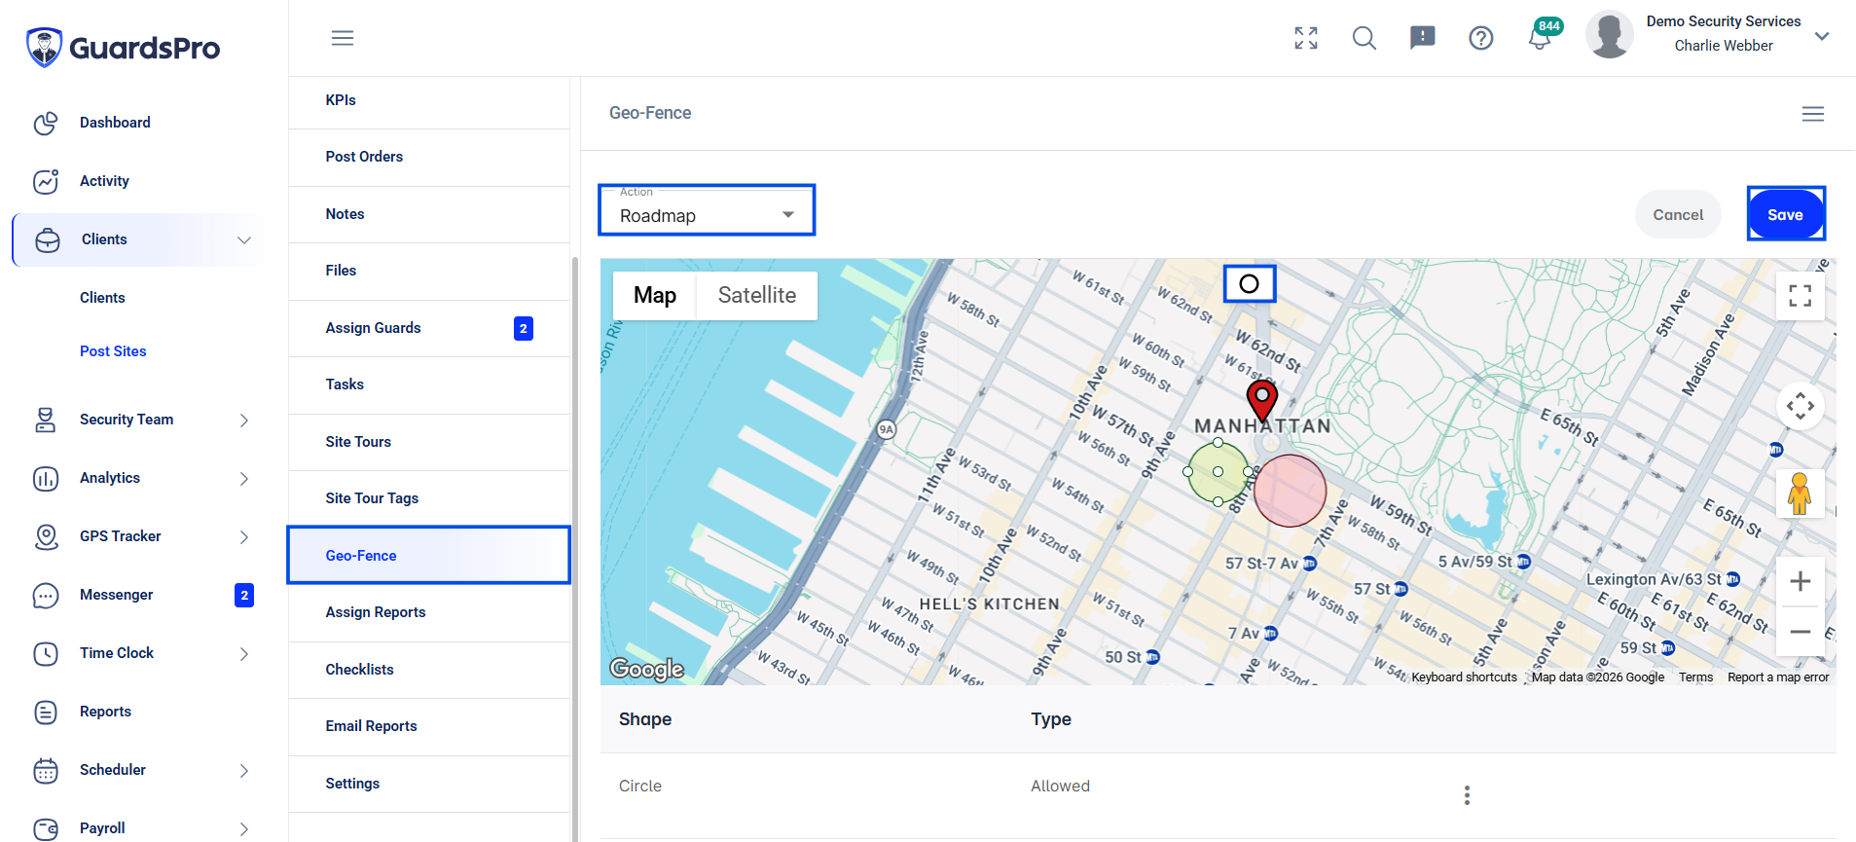
Task: Click the help question mark icon
Action: (1480, 38)
